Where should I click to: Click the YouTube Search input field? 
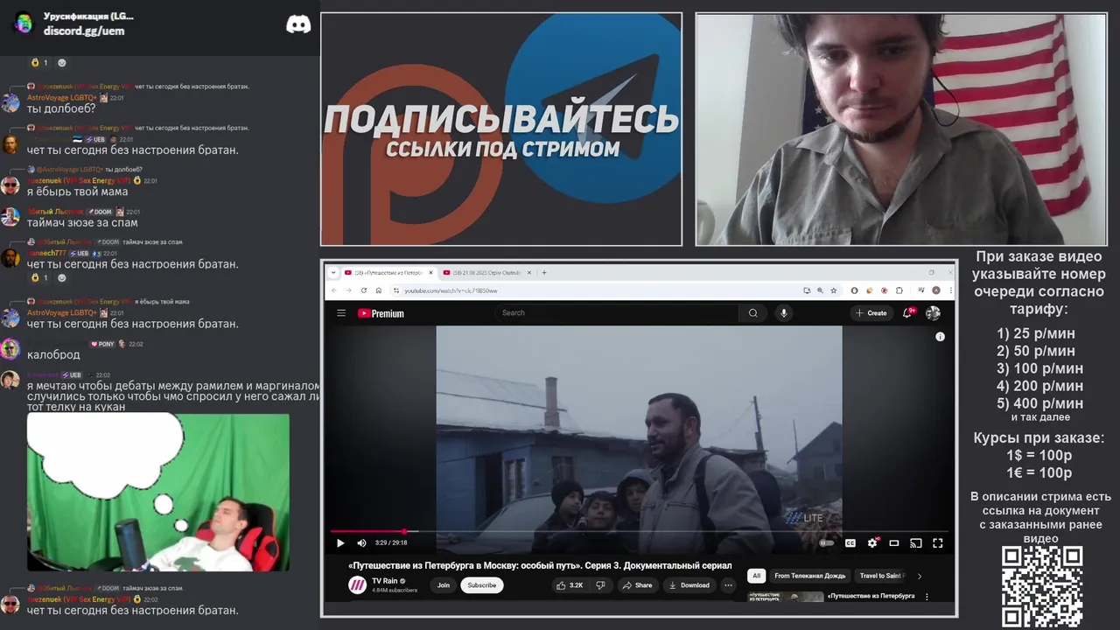click(617, 313)
